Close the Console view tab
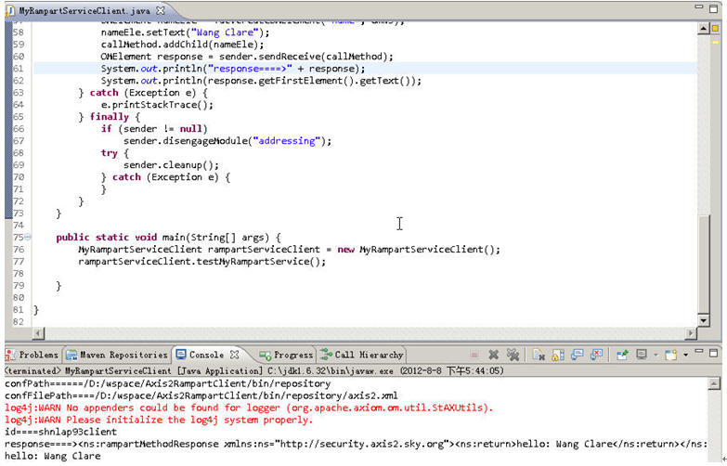Viewport: 727px width, 466px height. tap(235, 355)
